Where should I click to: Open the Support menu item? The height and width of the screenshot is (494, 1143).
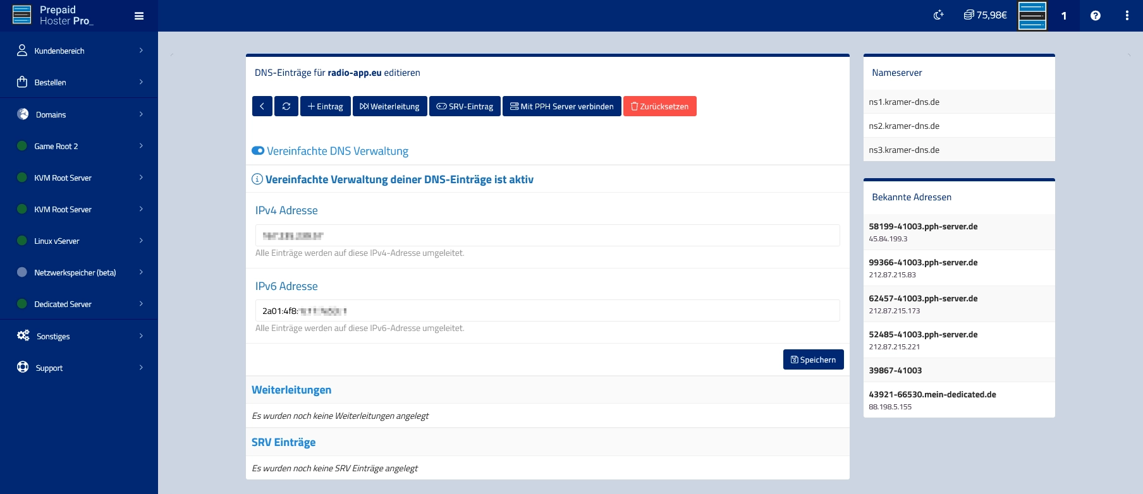(x=79, y=368)
